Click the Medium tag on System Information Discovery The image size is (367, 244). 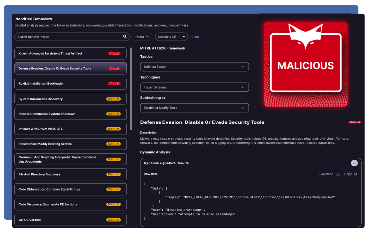tap(114, 99)
